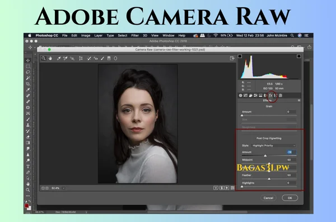Viewport: 336px width, 222px height.
Task: Click the Highlights slider handle
Action: point(242,186)
